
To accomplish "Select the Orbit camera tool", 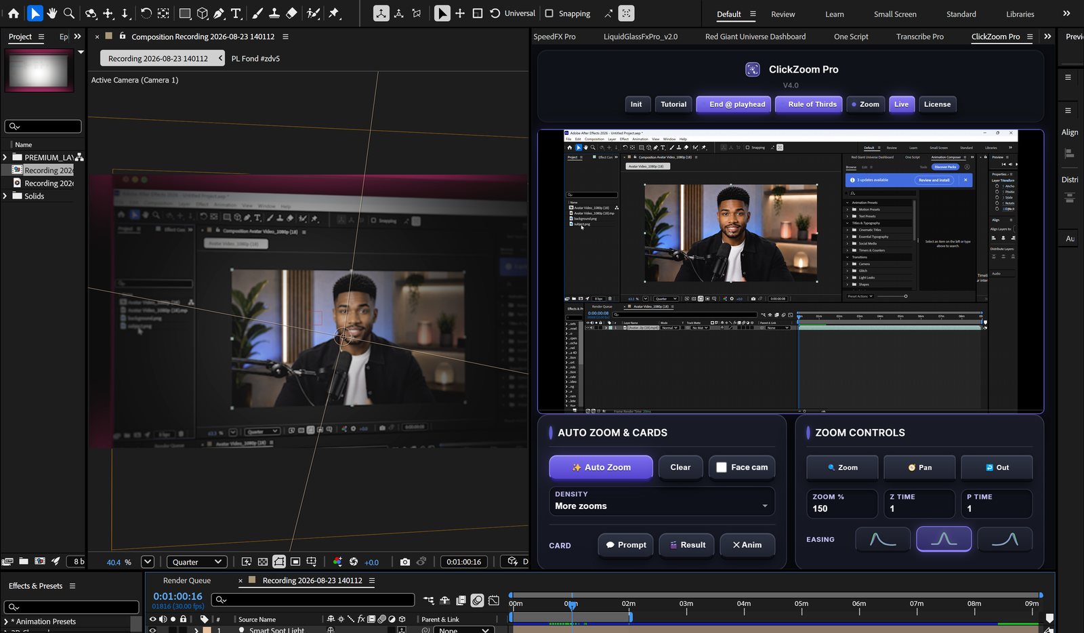I will coord(91,13).
